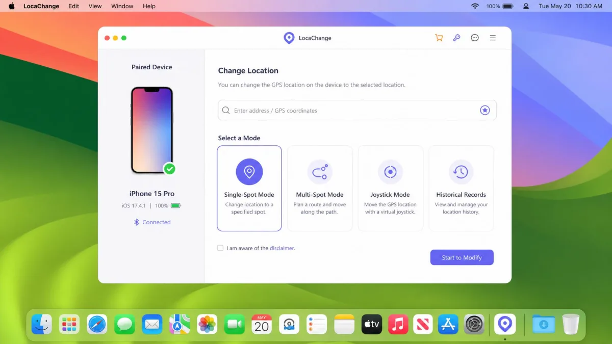612x344 pixels.
Task: Open Finder from the dock
Action: click(42, 324)
